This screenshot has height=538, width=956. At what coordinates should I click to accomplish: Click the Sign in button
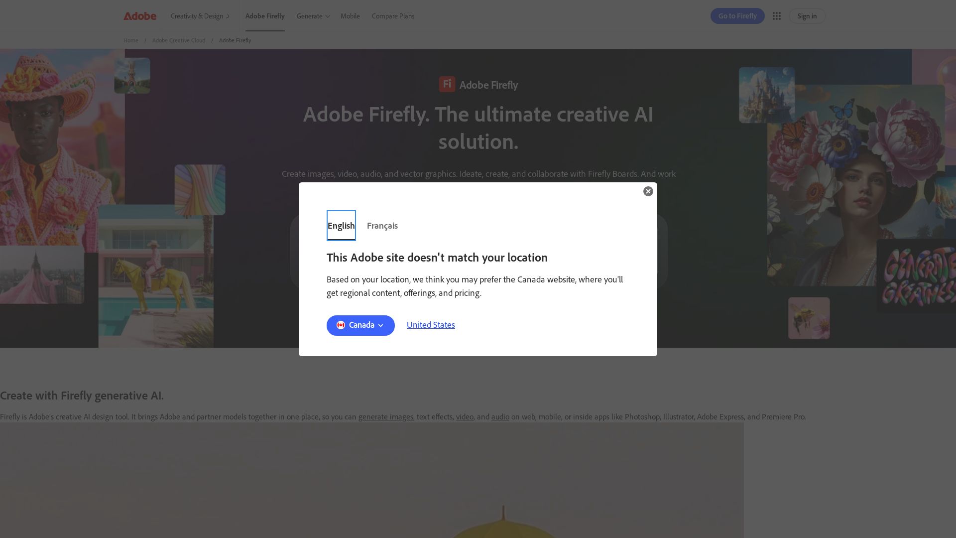807,16
